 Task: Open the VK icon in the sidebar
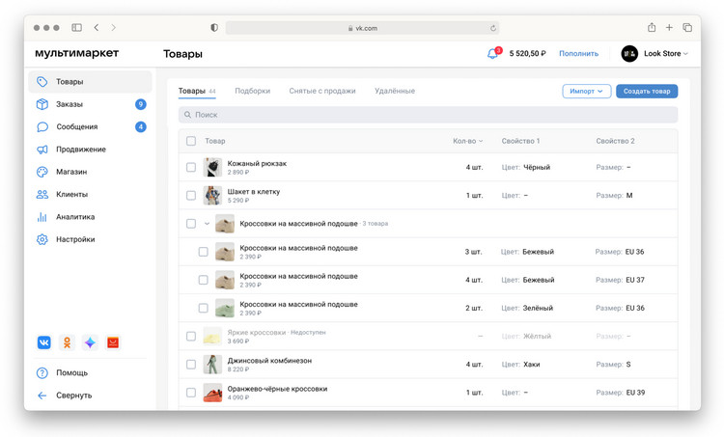coord(44,342)
